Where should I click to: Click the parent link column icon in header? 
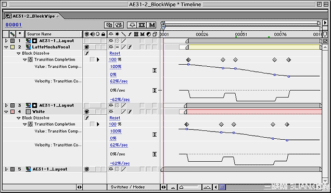tap(12, 34)
